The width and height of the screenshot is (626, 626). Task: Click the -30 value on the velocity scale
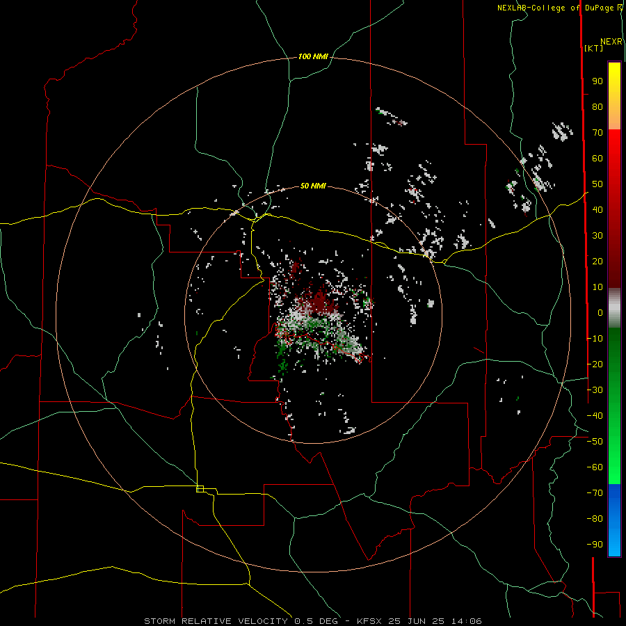pyautogui.click(x=595, y=390)
